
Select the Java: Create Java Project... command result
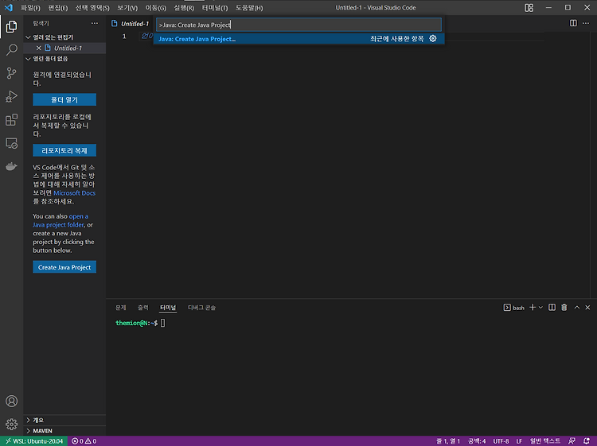[298, 39]
